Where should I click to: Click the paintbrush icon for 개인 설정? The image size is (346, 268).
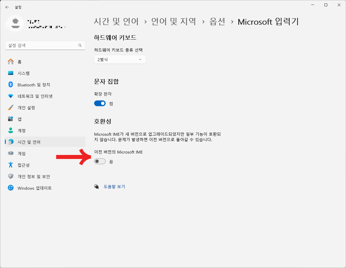[11, 108]
